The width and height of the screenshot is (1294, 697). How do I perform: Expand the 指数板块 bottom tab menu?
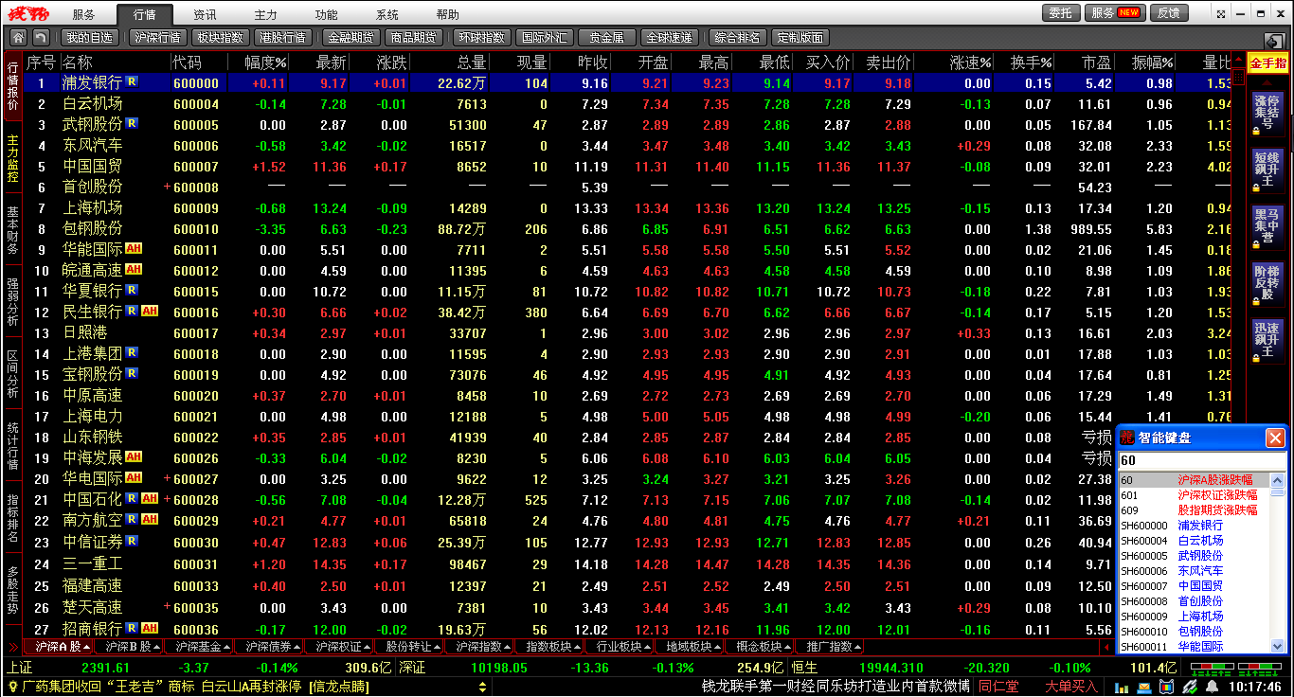pyautogui.click(x=579, y=648)
